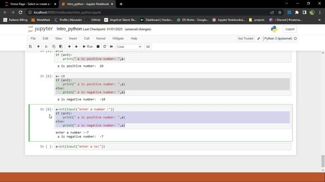Click the In [6] code cell

pyautogui.click(x=173, y=84)
